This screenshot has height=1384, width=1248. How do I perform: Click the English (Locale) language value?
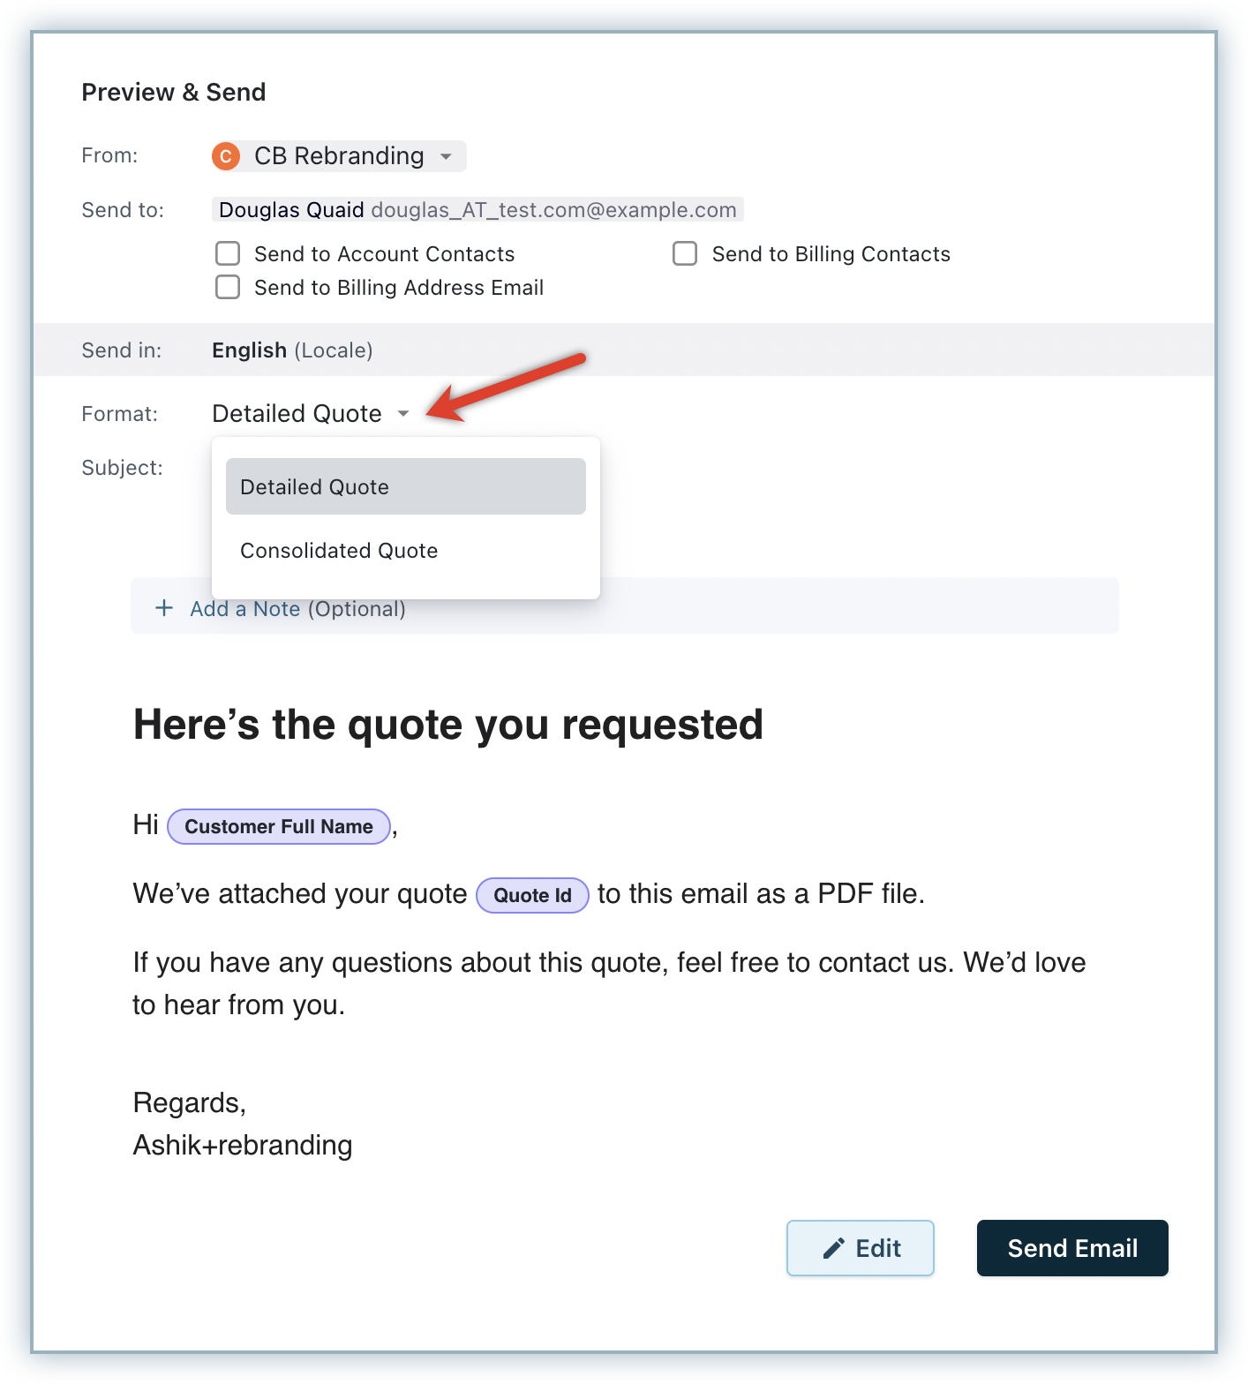click(292, 350)
